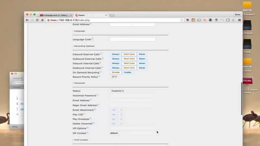
Task: Open Online status dropdown in background window
Action: (15, 127)
